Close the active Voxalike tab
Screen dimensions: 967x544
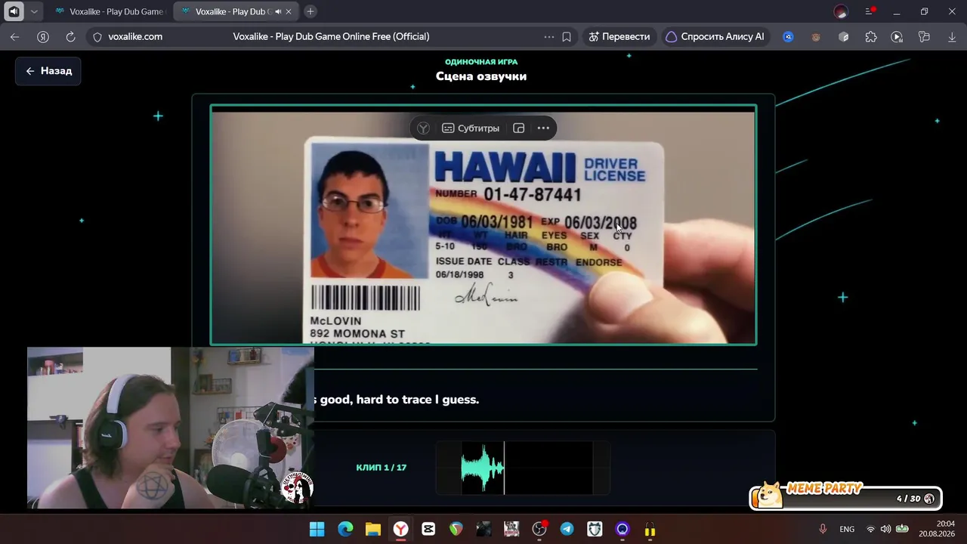pyautogui.click(x=289, y=11)
